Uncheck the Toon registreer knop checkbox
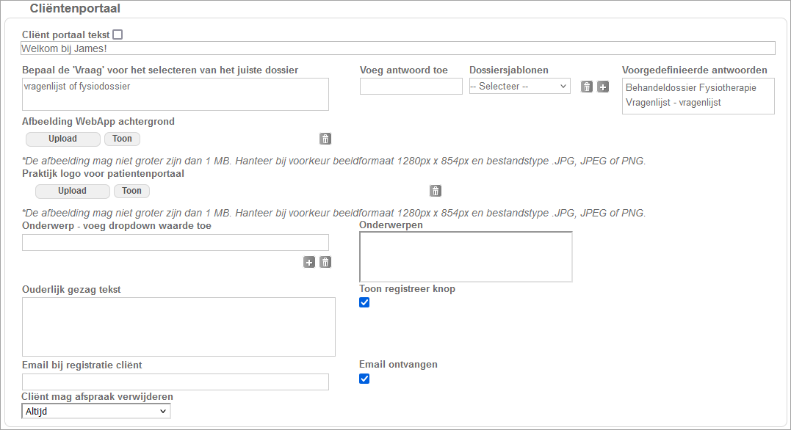 (364, 302)
